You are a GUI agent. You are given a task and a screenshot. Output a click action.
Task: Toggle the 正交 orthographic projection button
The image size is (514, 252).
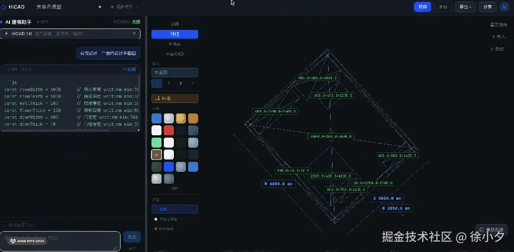(x=175, y=73)
